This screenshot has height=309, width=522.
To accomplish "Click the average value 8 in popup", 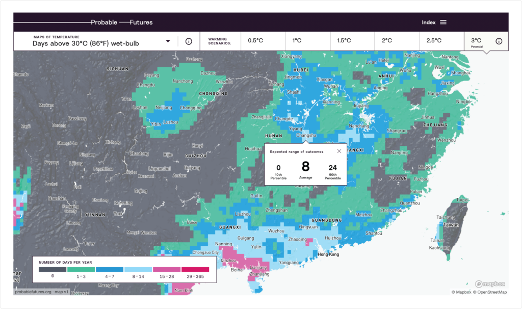I will 306,167.
